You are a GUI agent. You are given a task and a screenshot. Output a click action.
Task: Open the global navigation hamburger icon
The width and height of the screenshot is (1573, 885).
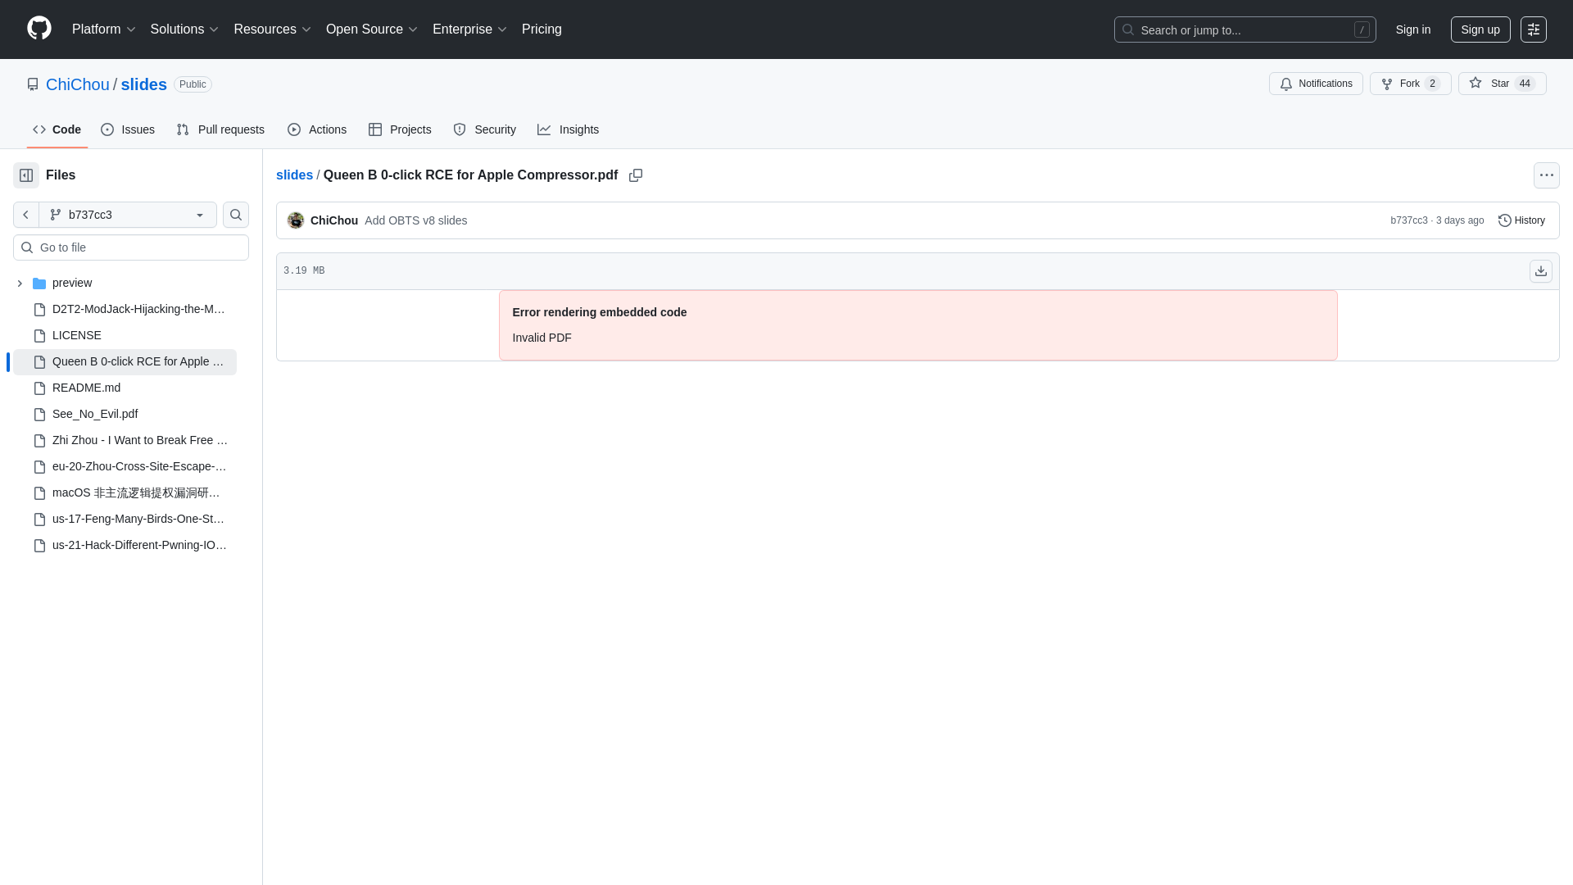pyautogui.click(x=1534, y=29)
